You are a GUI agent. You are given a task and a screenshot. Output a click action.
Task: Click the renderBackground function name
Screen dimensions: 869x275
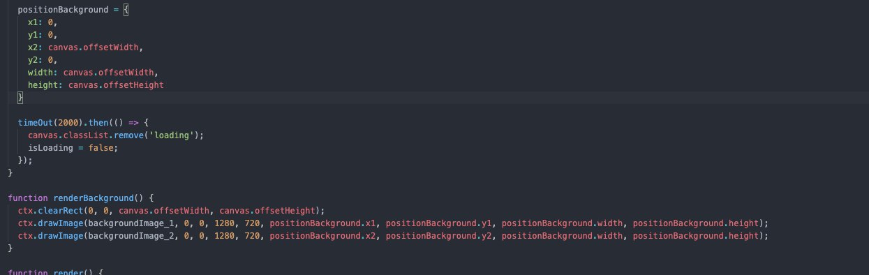click(94, 198)
